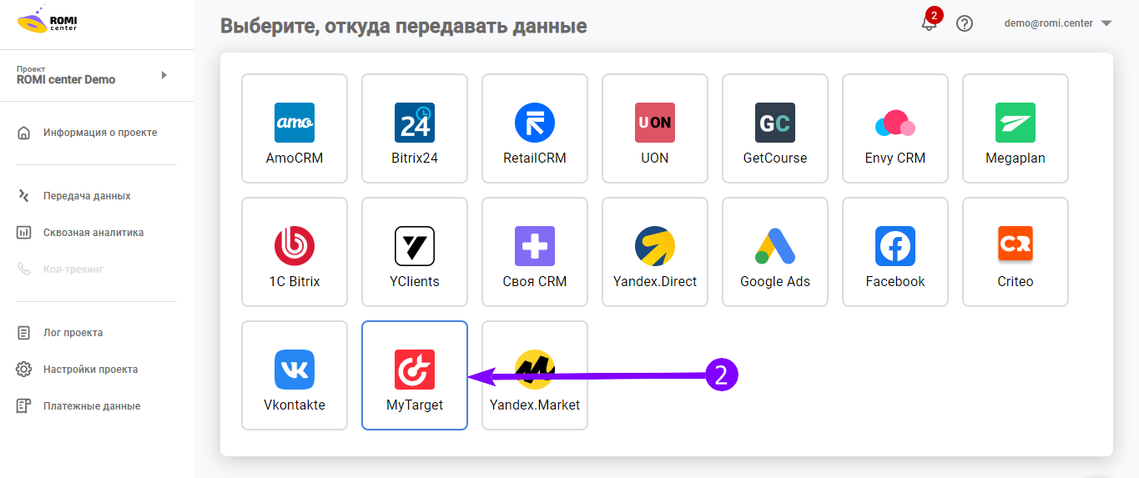Image resolution: width=1139 pixels, height=478 pixels.
Task: Pick the RetailCRM source tile
Action: pyautogui.click(x=535, y=128)
